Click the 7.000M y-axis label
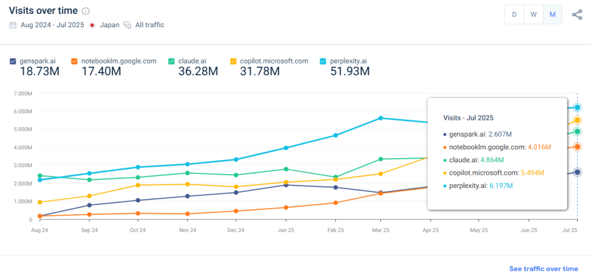 pyautogui.click(x=23, y=93)
